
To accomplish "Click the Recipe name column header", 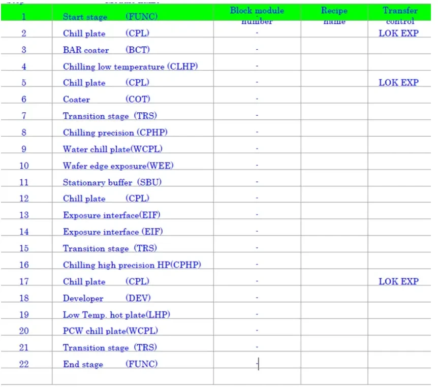I will coord(334,16).
